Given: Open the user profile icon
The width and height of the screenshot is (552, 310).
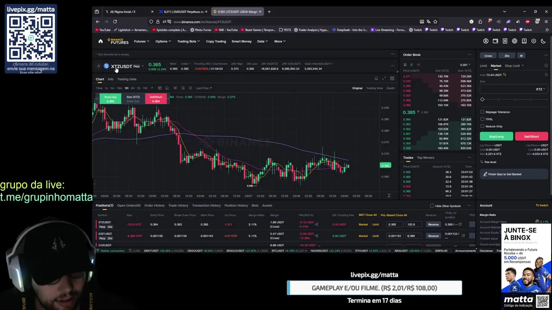Looking at the screenshot, I should click(486, 41).
